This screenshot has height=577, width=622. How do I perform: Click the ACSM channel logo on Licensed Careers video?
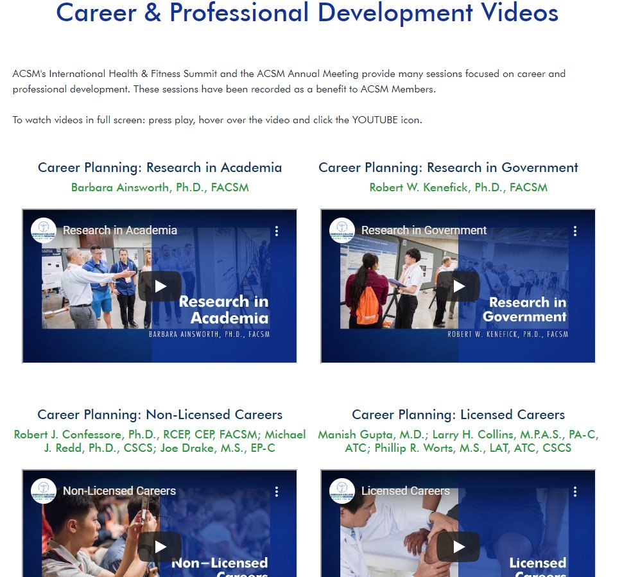(x=341, y=492)
